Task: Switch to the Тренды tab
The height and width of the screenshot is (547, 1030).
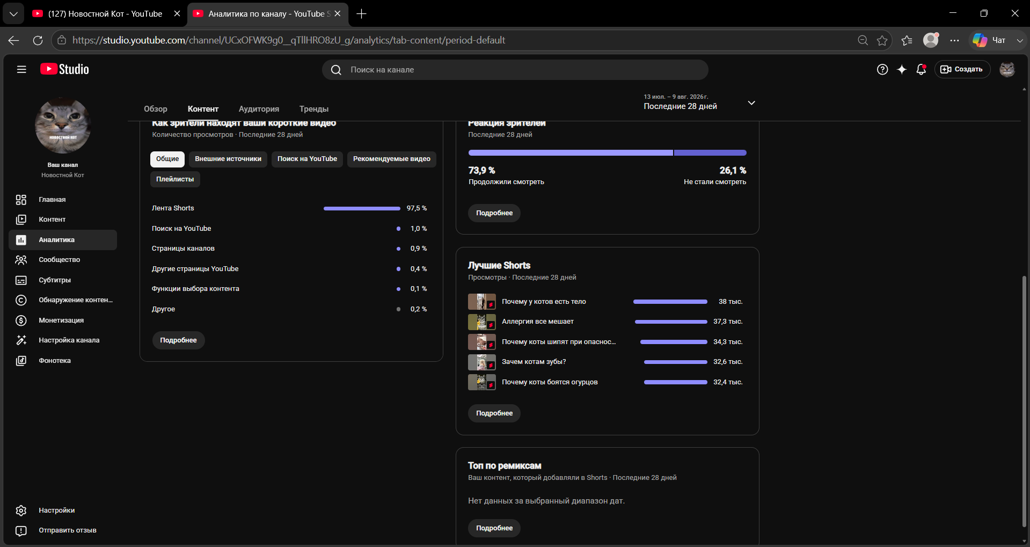Action: pos(314,109)
